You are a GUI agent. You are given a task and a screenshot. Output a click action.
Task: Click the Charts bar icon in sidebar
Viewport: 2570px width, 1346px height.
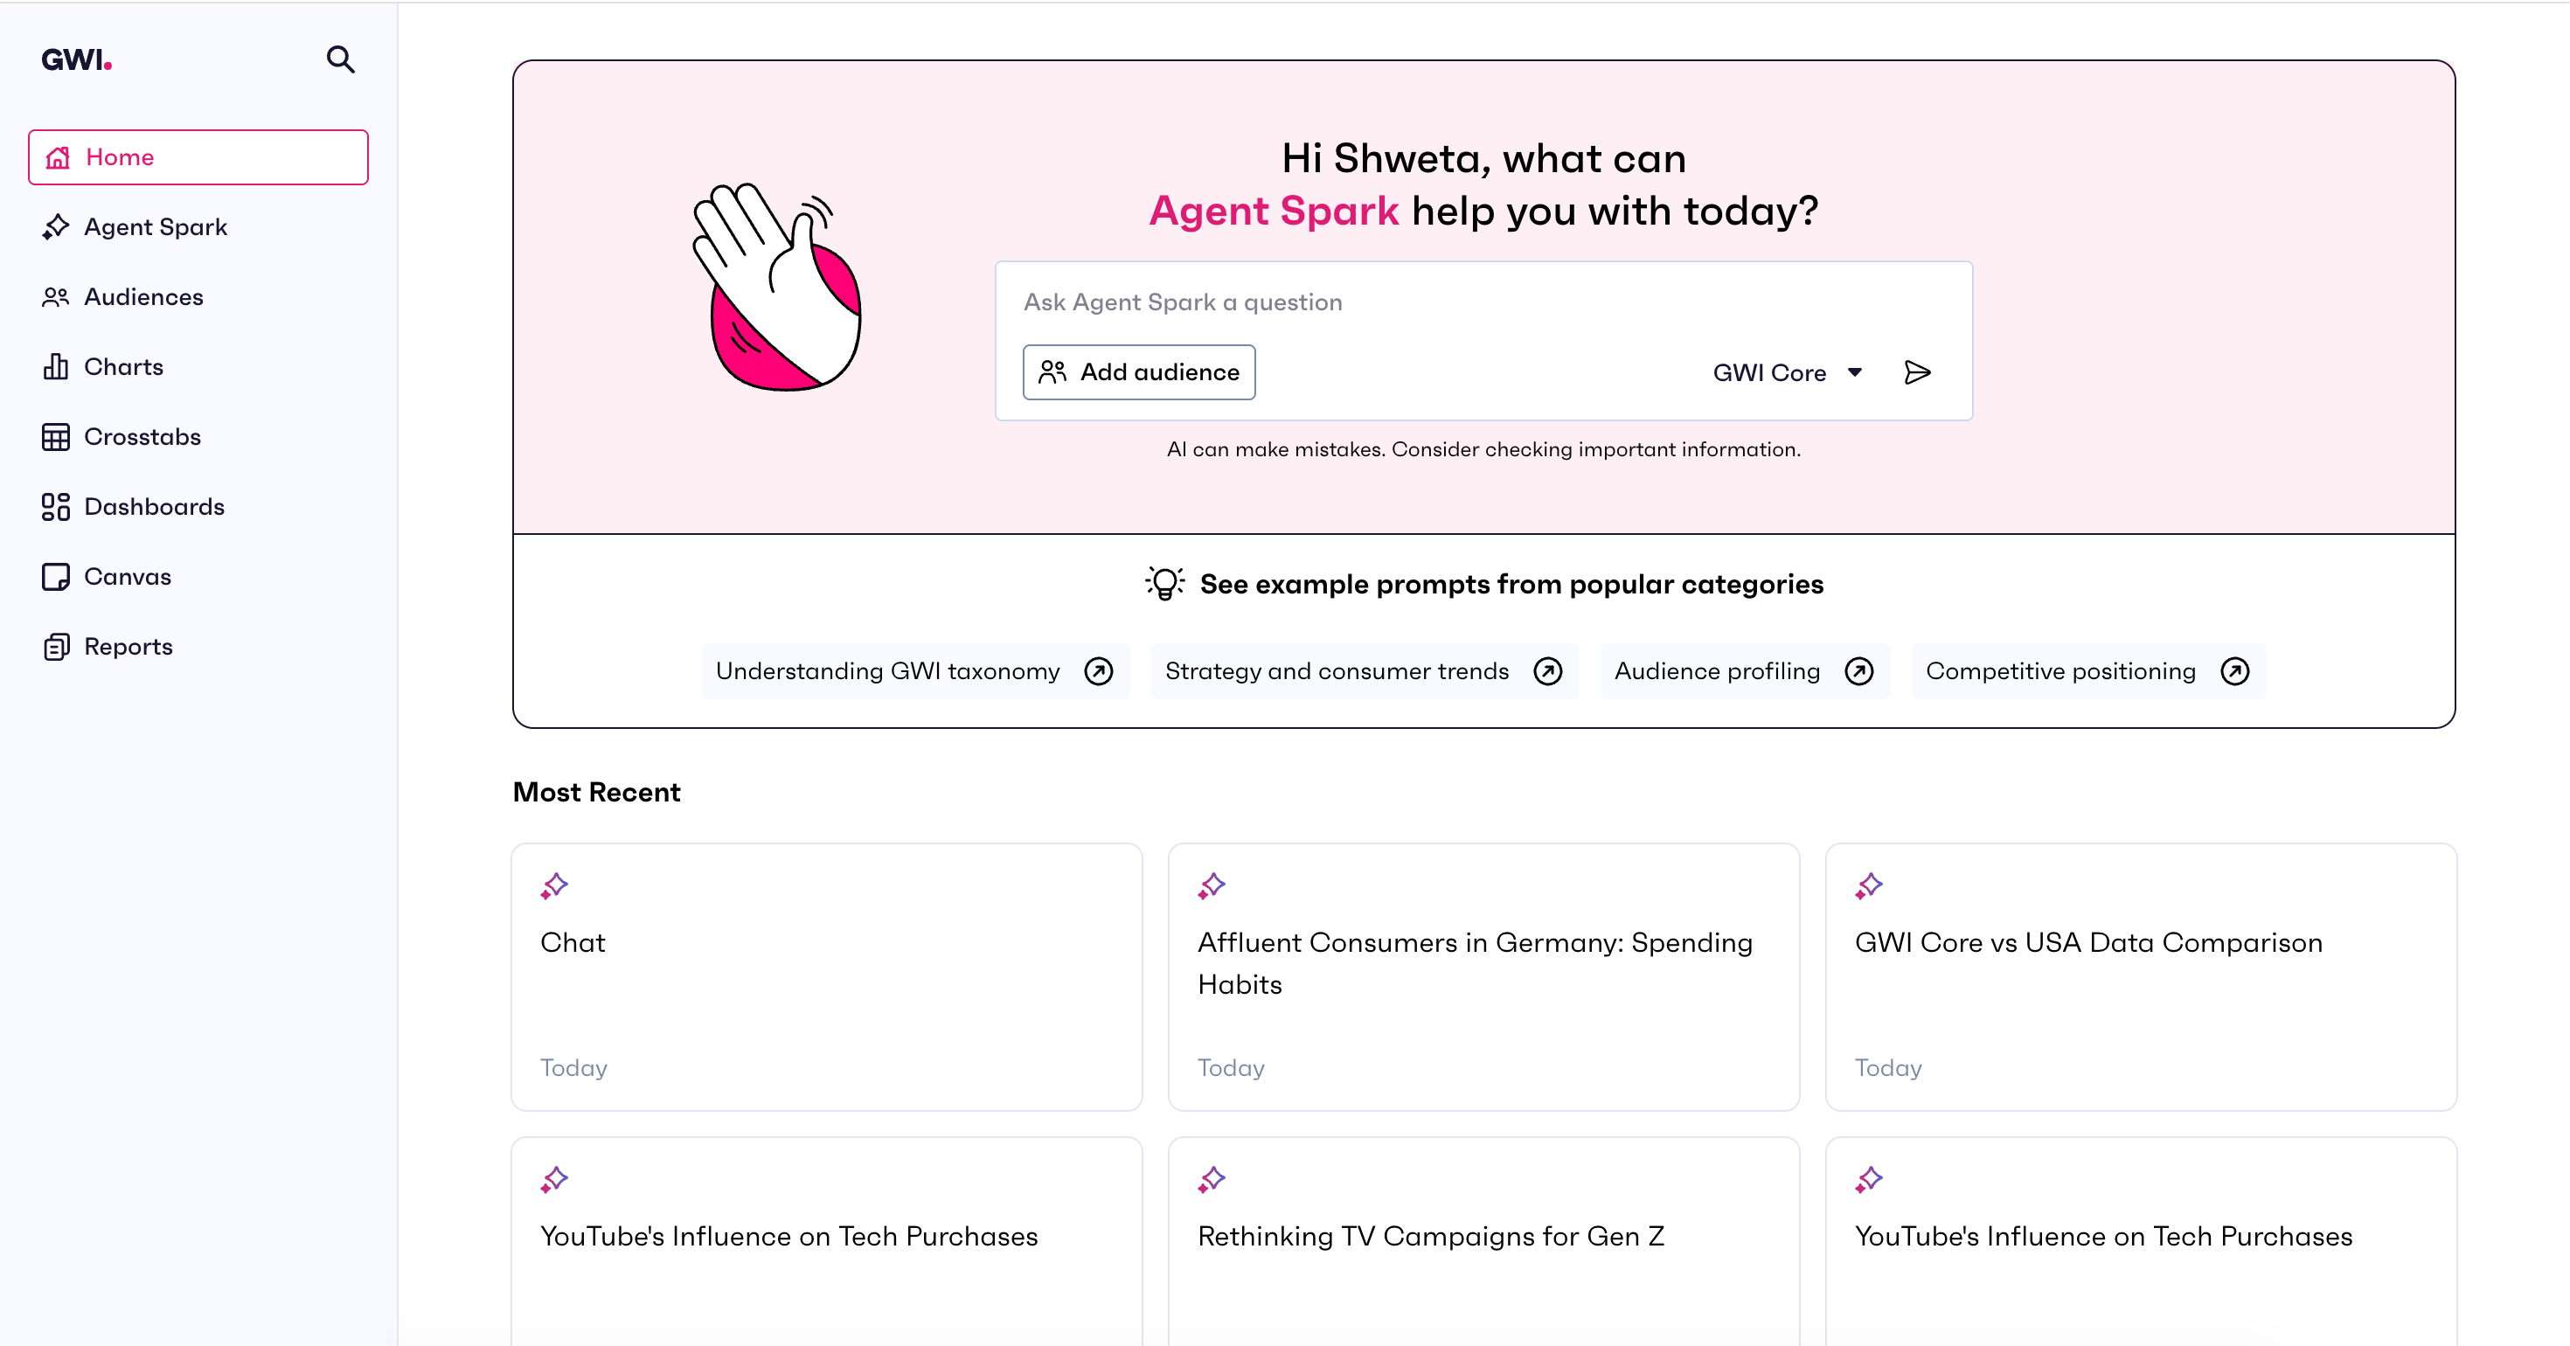point(56,366)
